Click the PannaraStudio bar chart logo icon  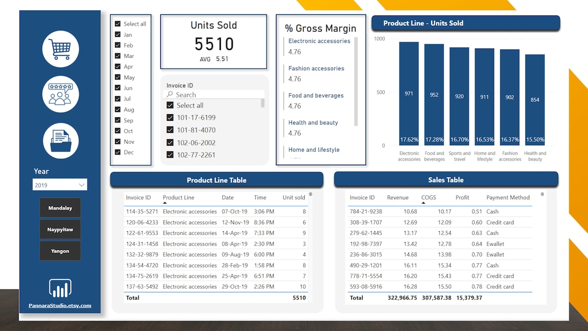point(60,288)
